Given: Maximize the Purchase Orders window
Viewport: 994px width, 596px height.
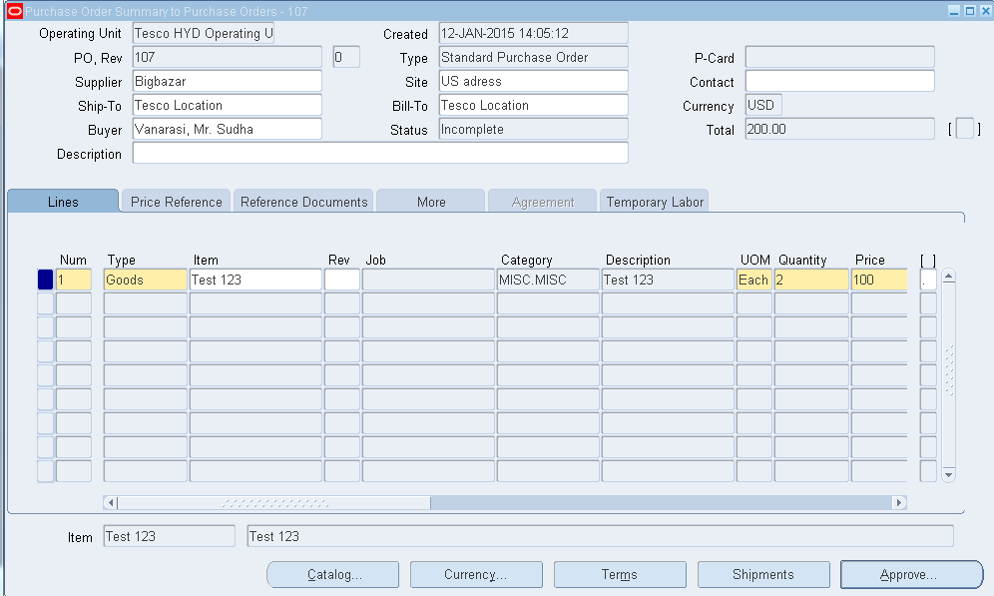Looking at the screenshot, I should (970, 11).
